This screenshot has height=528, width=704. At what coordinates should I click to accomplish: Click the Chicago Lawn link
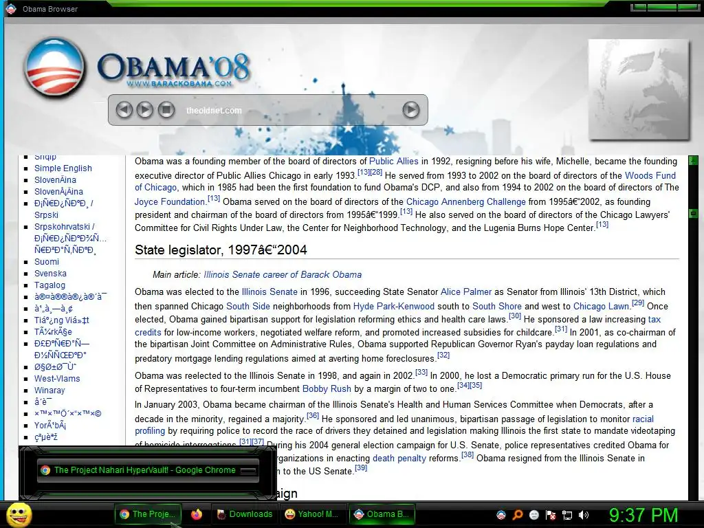pyautogui.click(x=601, y=306)
